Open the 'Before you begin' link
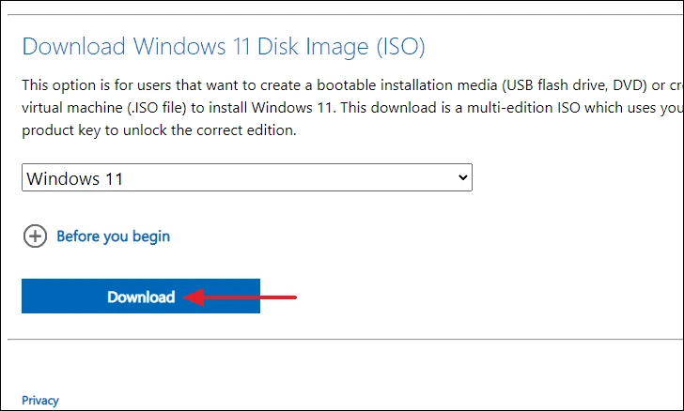 point(114,236)
